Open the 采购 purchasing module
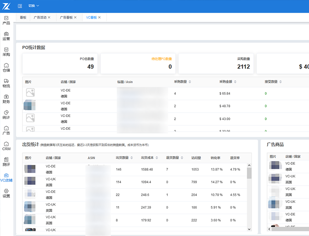The height and width of the screenshot is (236, 309). click(6, 51)
